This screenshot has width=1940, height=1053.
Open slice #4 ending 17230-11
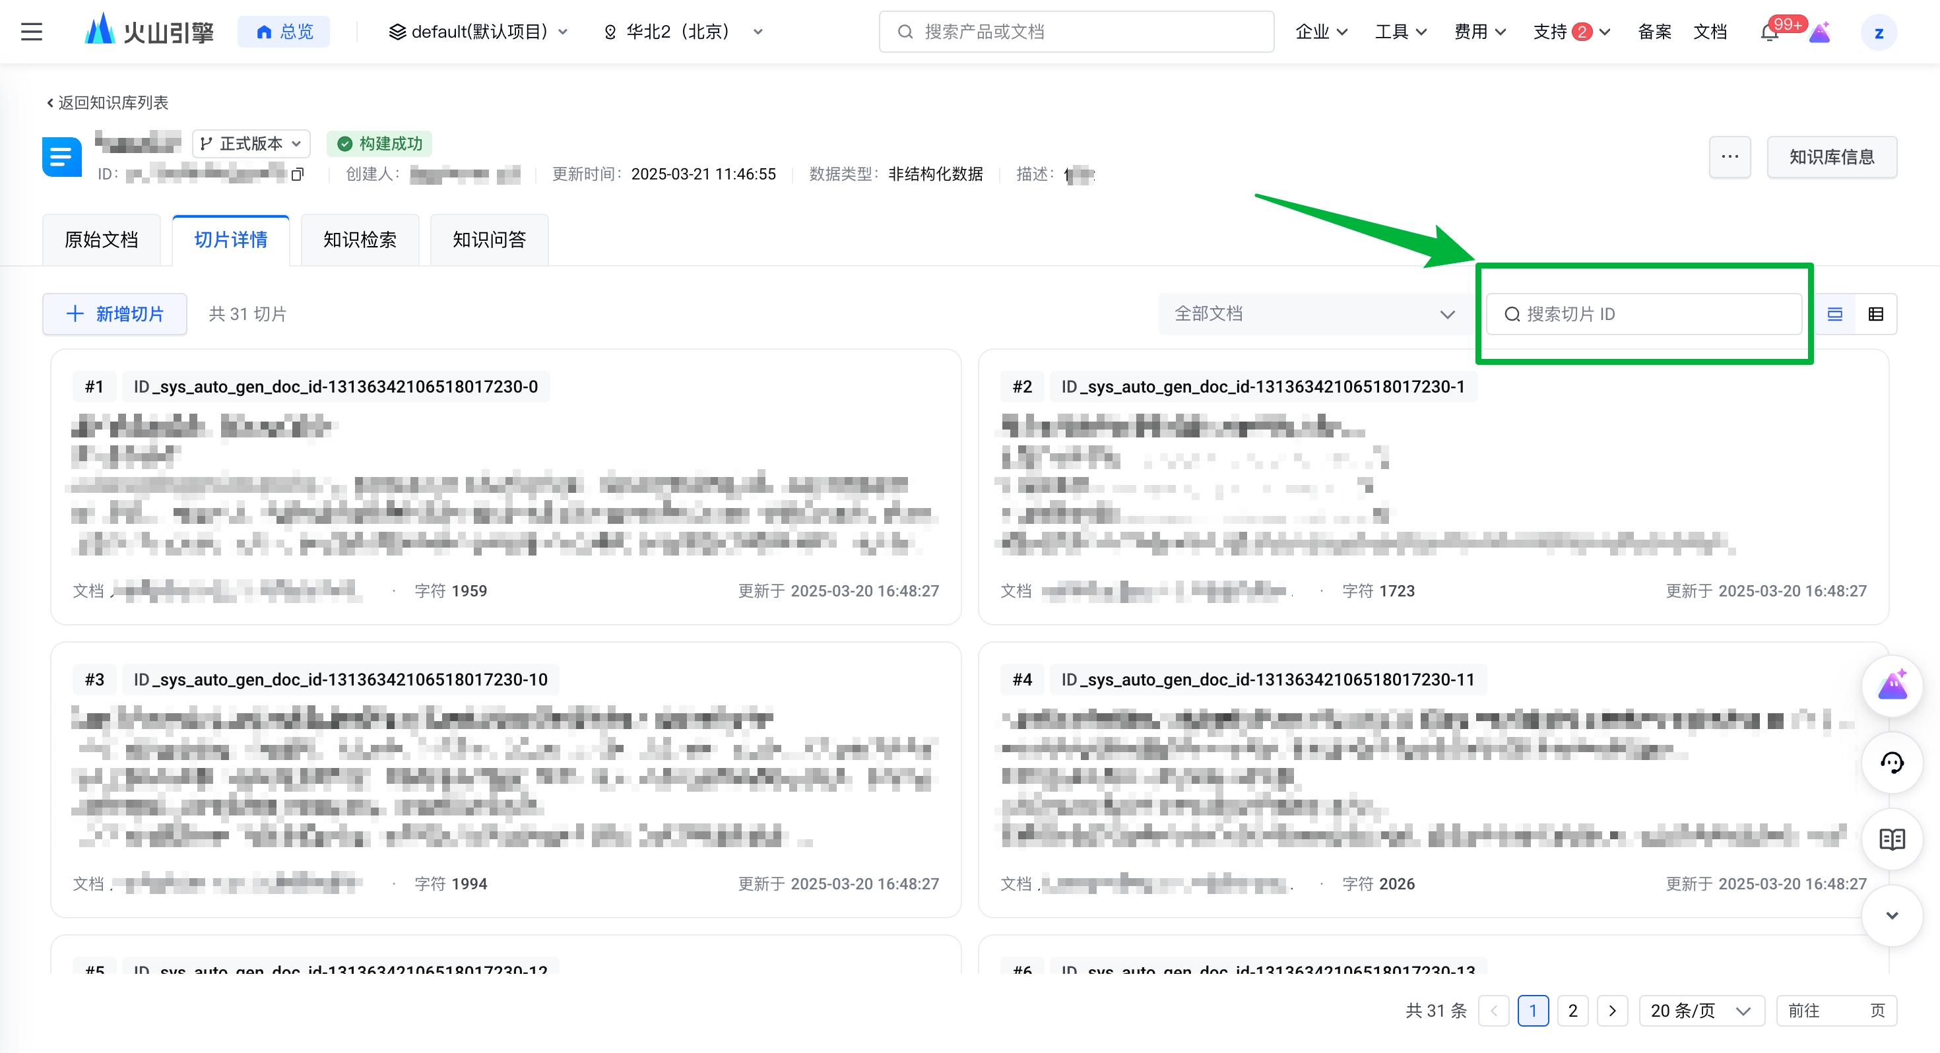pyautogui.click(x=1434, y=780)
